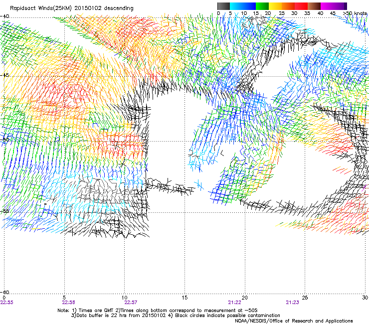Click the note 'Times are GMT'
Image resolution: width=369 pixels, height=324 pixels.
tap(95, 311)
